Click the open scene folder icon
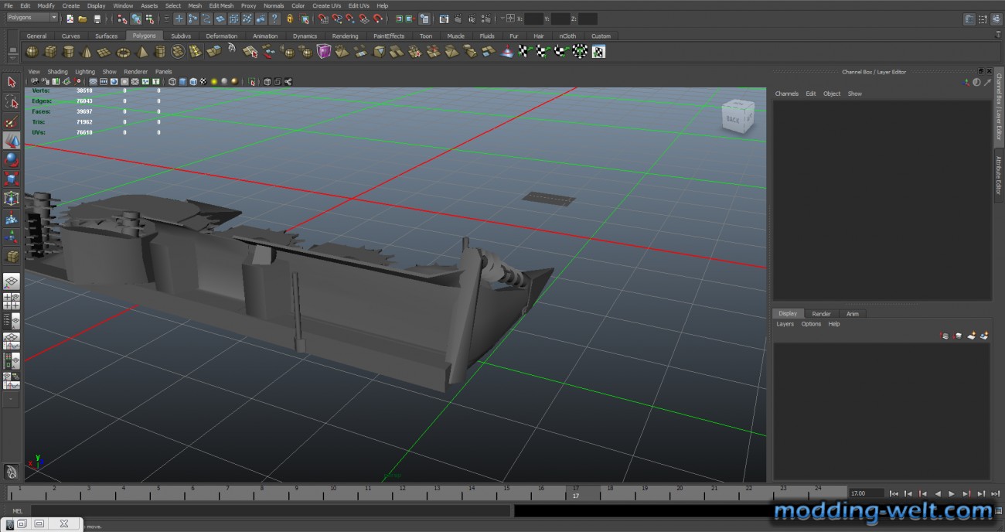 tap(83, 19)
